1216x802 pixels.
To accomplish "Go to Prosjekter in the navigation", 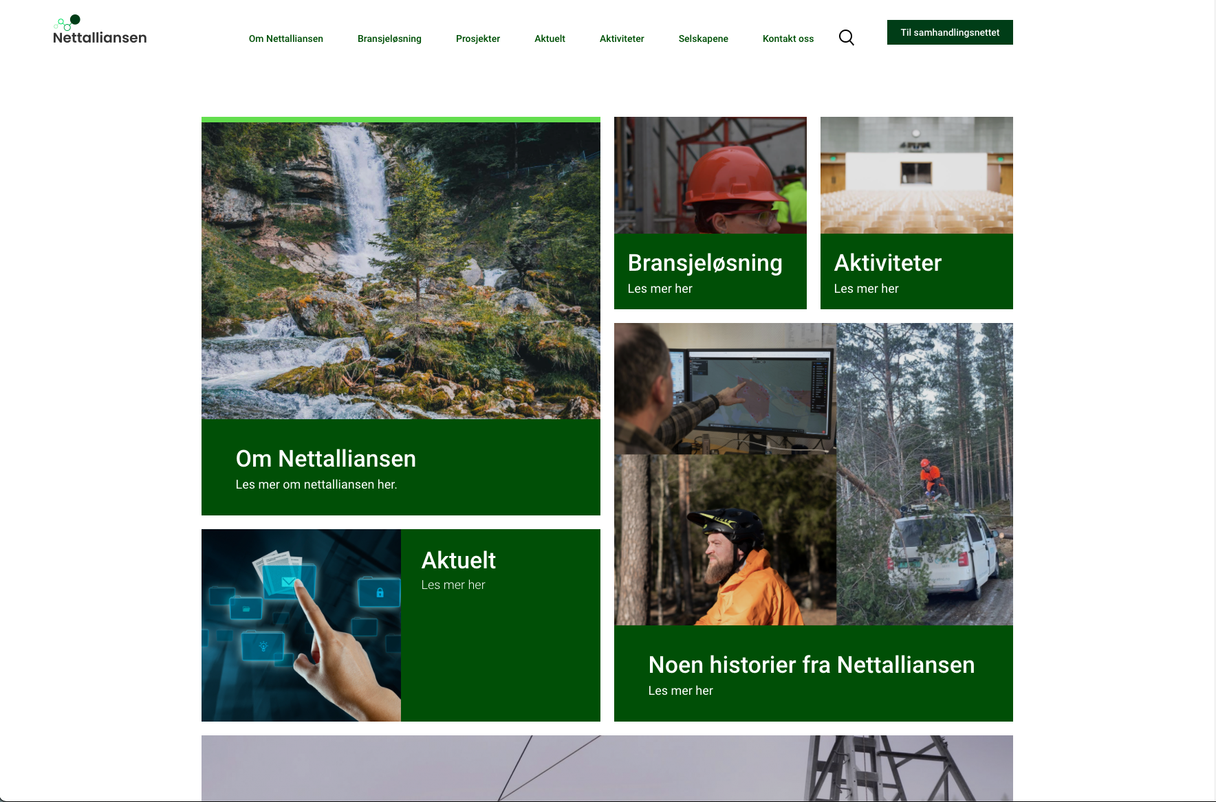I will point(478,38).
